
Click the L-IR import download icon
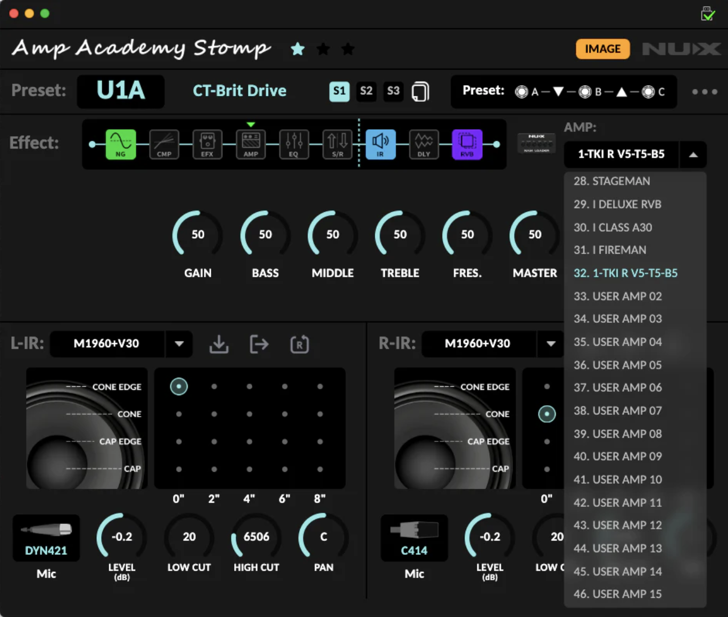coord(219,344)
